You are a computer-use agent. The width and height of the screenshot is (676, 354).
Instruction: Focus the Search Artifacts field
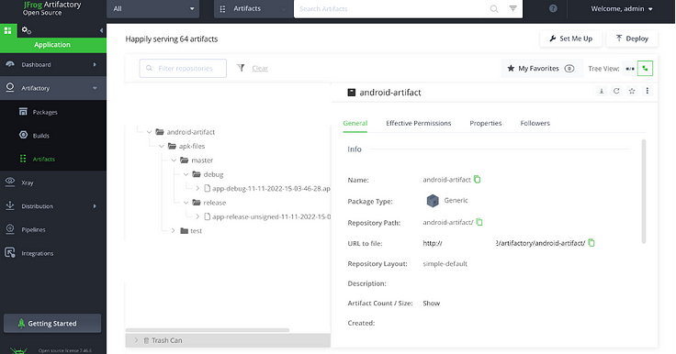pyautogui.click(x=391, y=8)
